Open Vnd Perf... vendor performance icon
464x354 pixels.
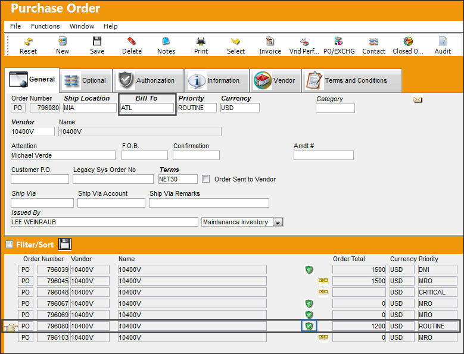click(304, 42)
